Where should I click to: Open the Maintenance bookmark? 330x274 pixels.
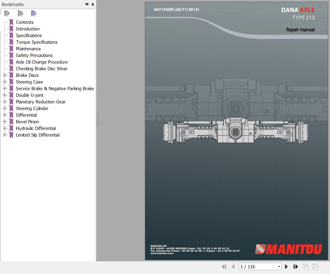28,49
